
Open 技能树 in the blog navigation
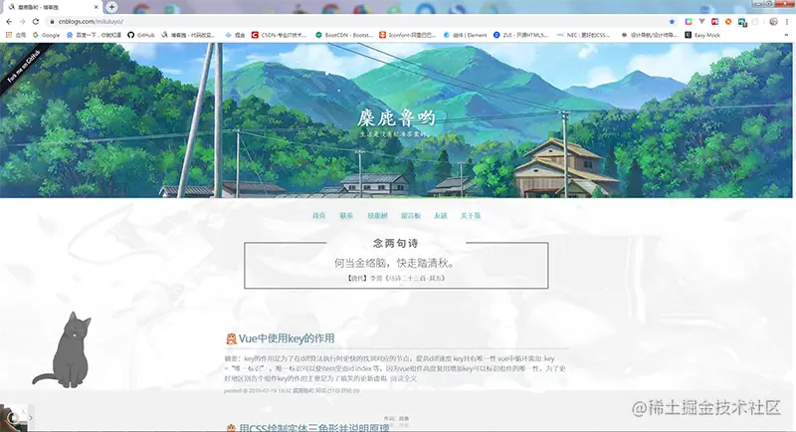pos(377,216)
